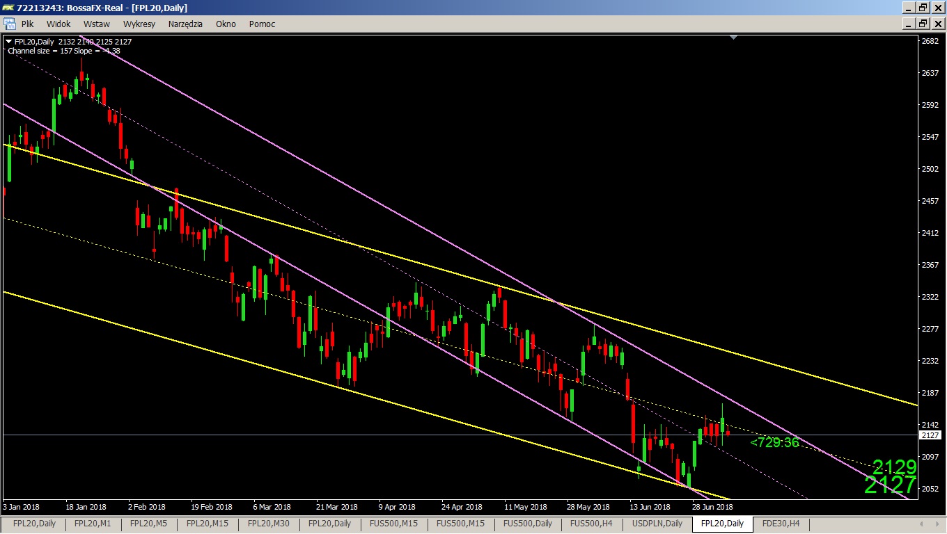Click the 3 Jan 2018 date label

coord(21,507)
